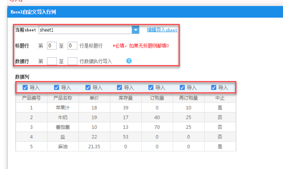Click the Excel自定义导入行列 title bar
This screenshot has width=283, height=169.
145,12
